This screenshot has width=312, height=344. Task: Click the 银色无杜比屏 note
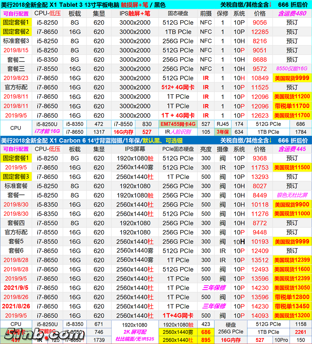292,195
